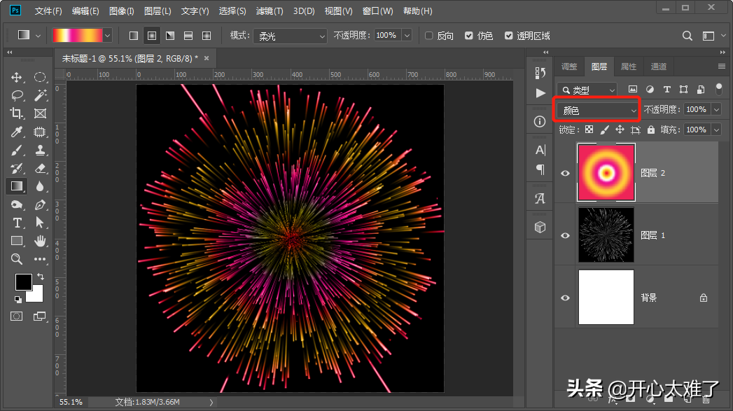Open the 窗口(W) menu
The height and width of the screenshot is (411, 733).
coord(378,11)
